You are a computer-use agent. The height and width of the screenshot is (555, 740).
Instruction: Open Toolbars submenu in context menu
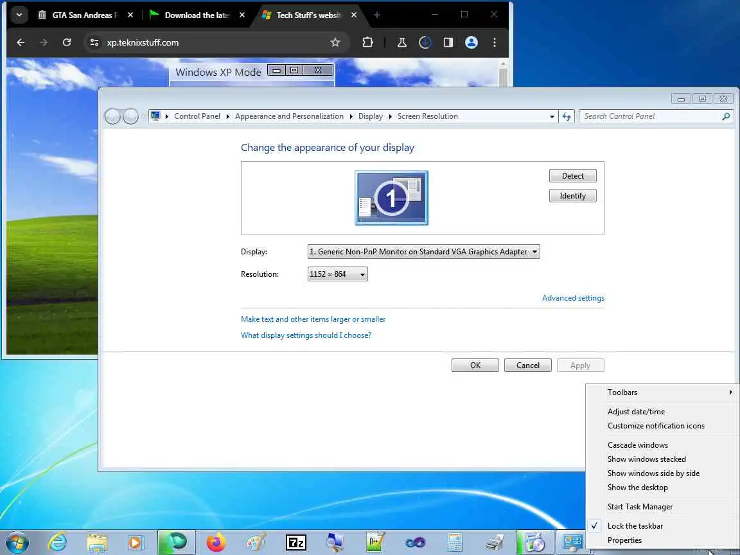(x=663, y=392)
